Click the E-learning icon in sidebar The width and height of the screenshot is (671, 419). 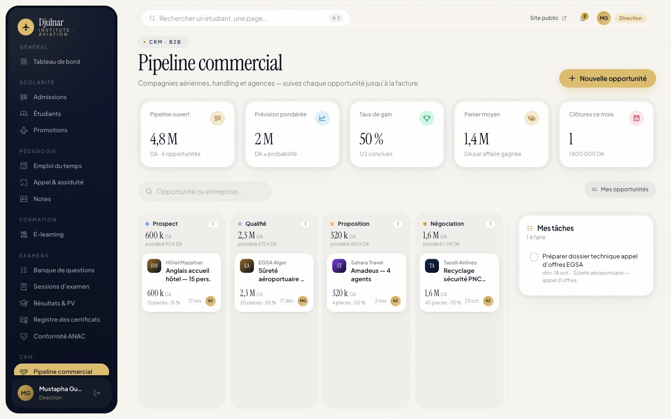(x=24, y=234)
